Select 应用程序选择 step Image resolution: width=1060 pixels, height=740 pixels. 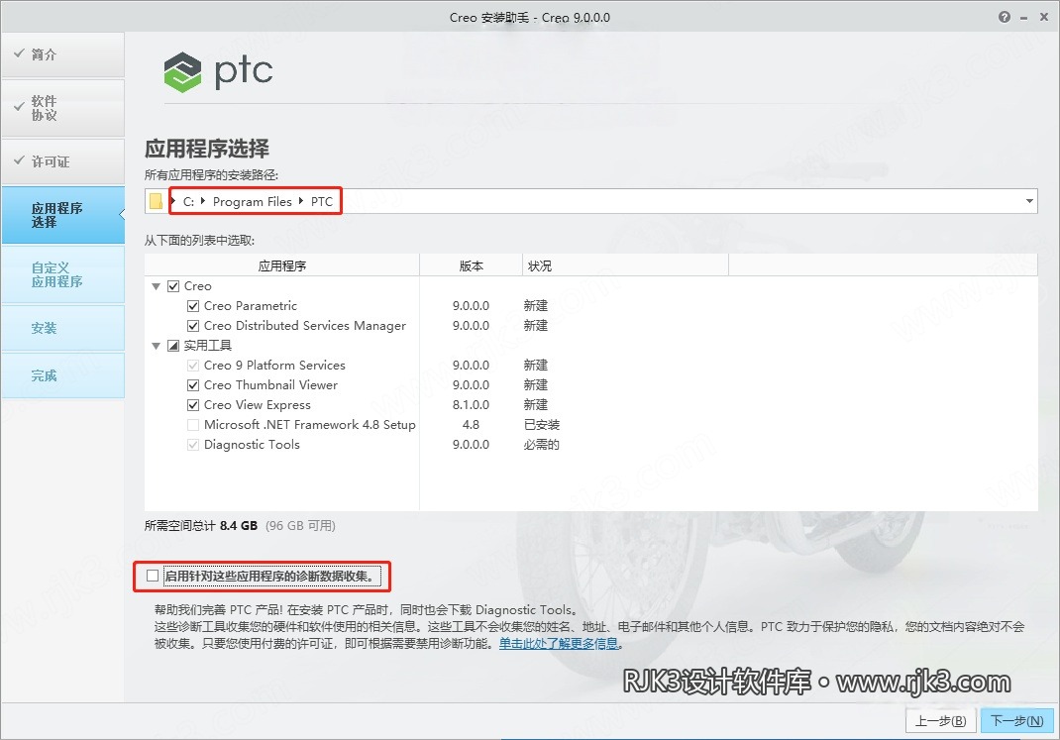tap(62, 215)
